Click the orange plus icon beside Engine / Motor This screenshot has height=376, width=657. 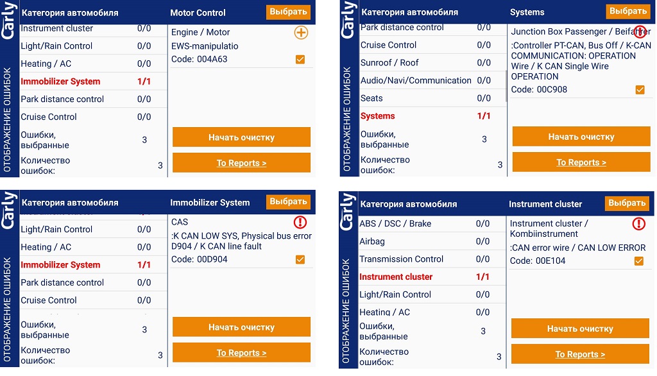(301, 33)
